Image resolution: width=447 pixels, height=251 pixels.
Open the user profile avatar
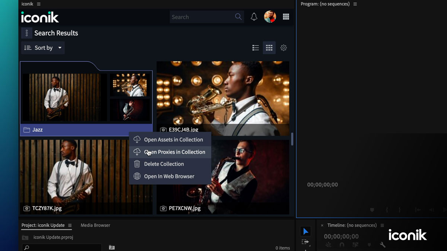pos(270,17)
